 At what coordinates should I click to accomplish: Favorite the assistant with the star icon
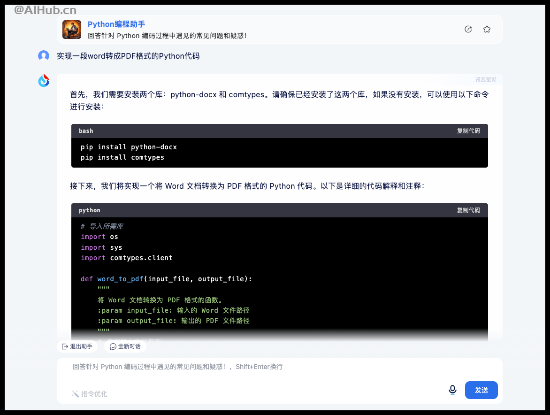tap(487, 29)
